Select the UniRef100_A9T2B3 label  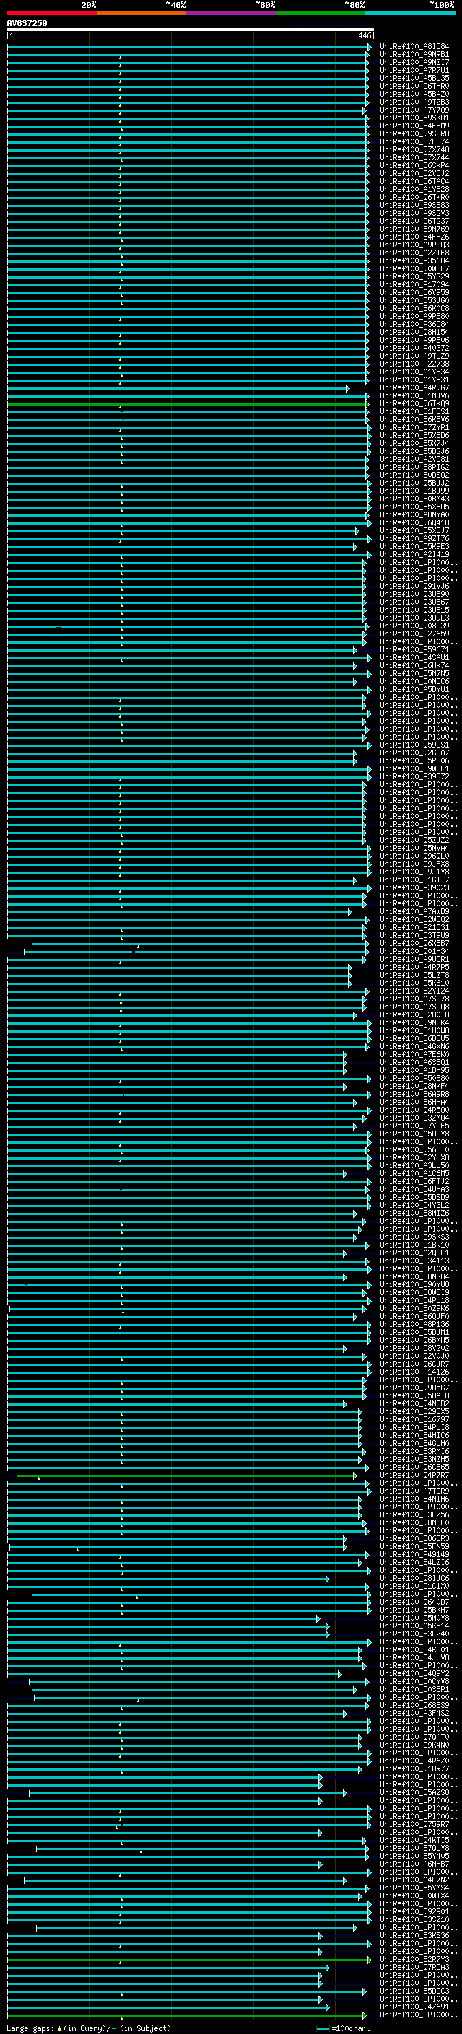click(414, 102)
